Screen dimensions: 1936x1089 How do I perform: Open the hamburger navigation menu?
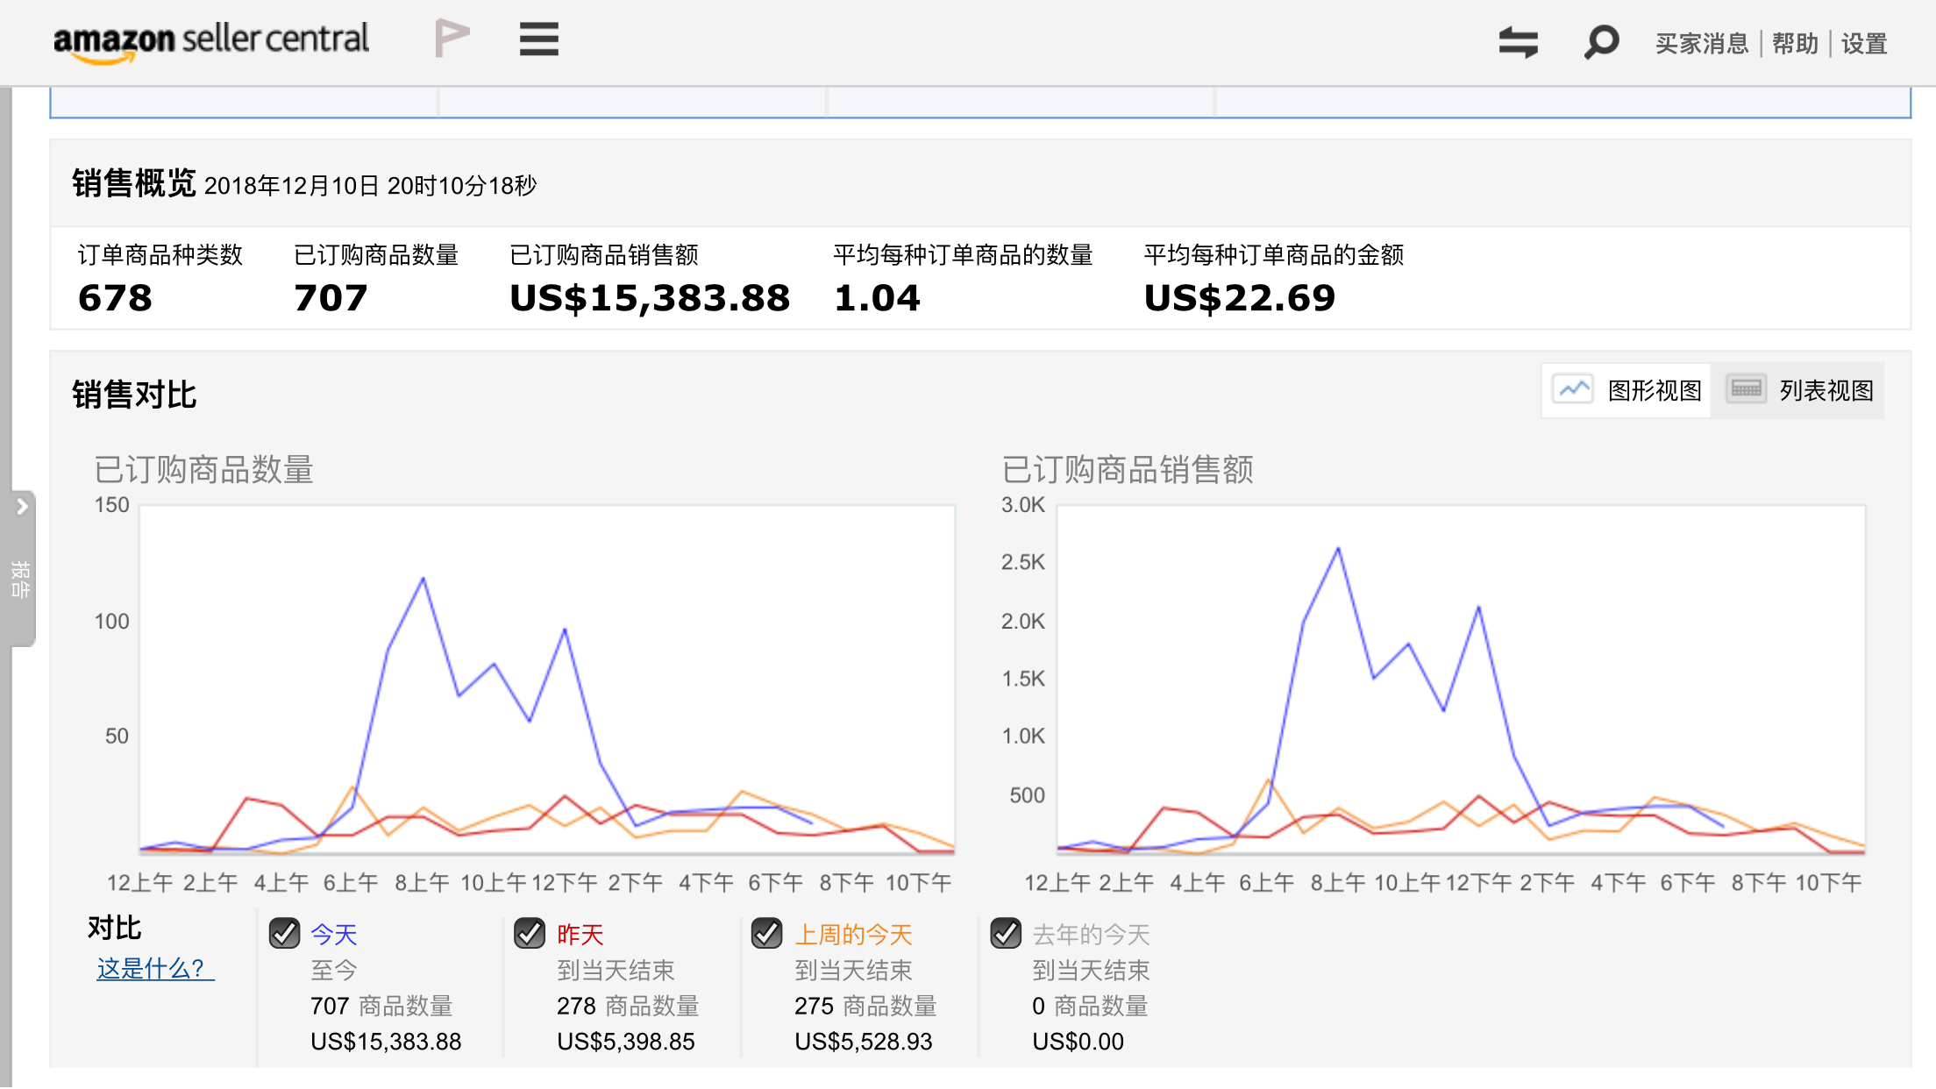coord(538,39)
